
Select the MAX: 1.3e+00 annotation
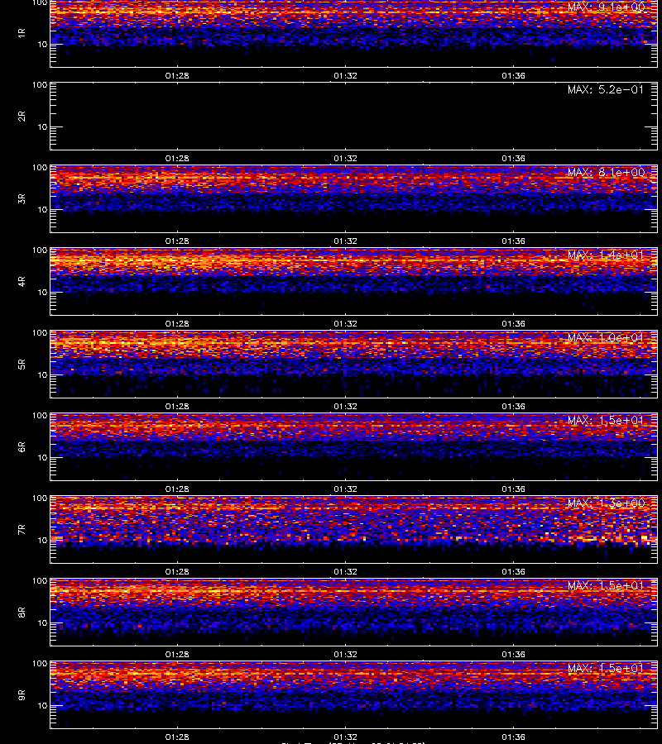click(606, 503)
